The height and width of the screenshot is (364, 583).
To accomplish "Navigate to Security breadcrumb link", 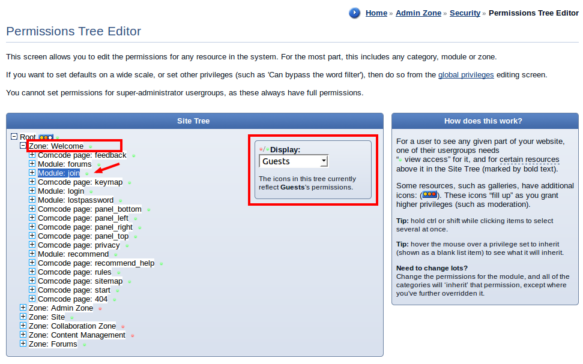I will click(x=465, y=13).
